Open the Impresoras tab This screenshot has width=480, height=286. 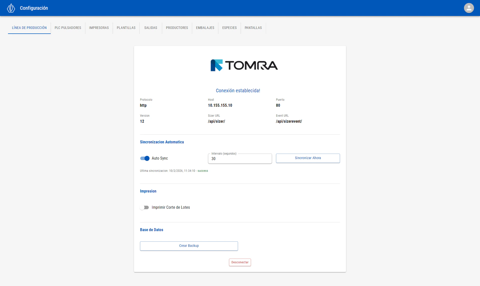99,28
